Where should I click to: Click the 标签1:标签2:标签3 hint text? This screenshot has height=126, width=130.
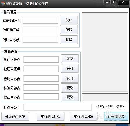coord(110,107)
